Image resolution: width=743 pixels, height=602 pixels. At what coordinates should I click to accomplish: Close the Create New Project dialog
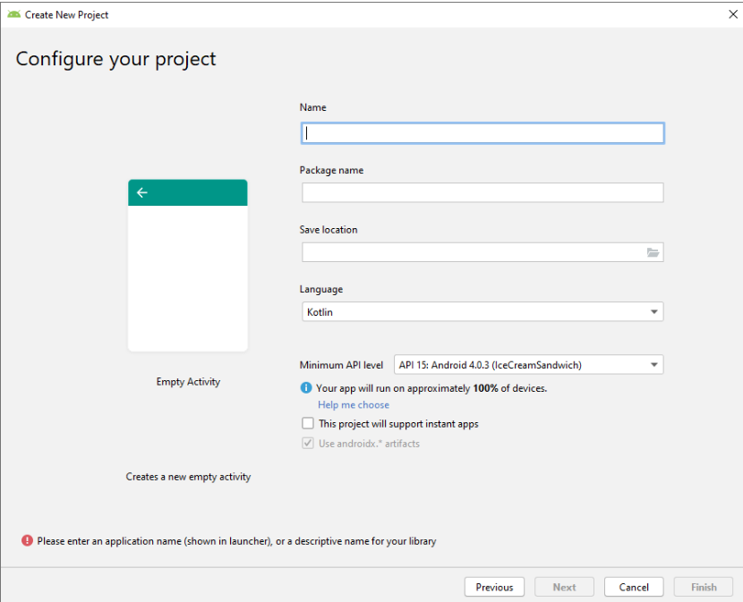tap(732, 14)
